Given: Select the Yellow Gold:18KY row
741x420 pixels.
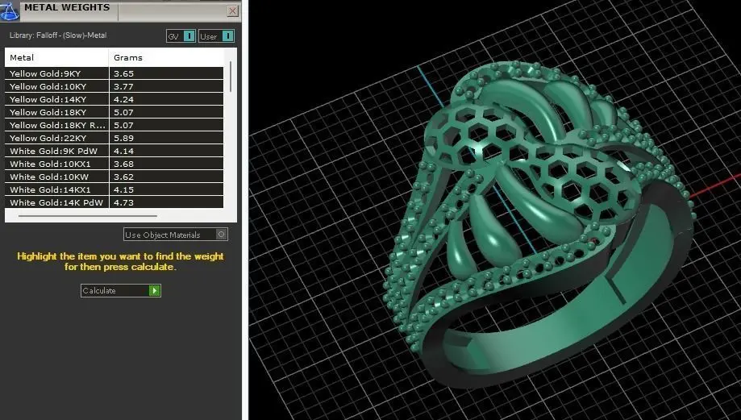Looking at the screenshot, I should (x=114, y=112).
